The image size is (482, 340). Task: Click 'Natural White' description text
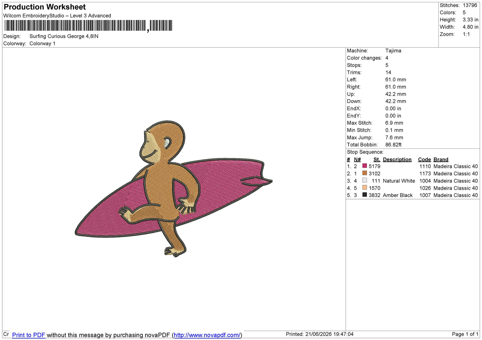click(x=399, y=181)
